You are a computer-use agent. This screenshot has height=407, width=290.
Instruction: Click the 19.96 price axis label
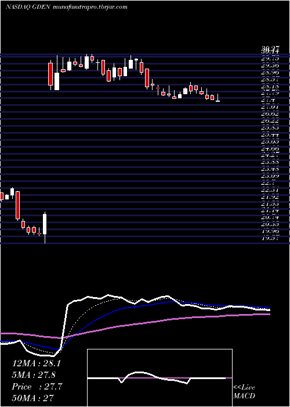coord(270,231)
